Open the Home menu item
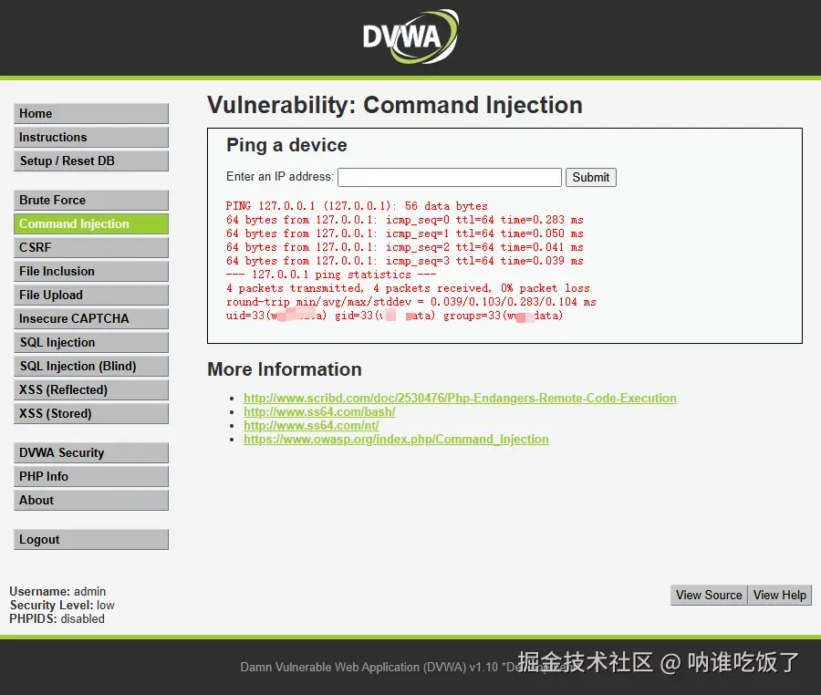Viewport: 821px width, 695px height. coord(91,114)
